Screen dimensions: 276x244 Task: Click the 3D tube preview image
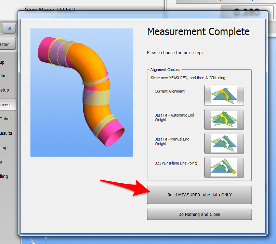coord(82,93)
